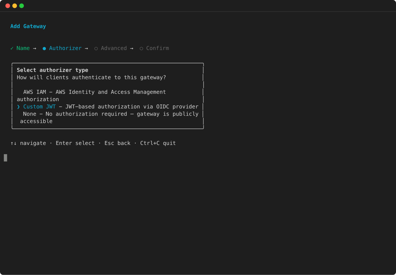
Task: Switch to the Authorizer tab
Action: 65,48
